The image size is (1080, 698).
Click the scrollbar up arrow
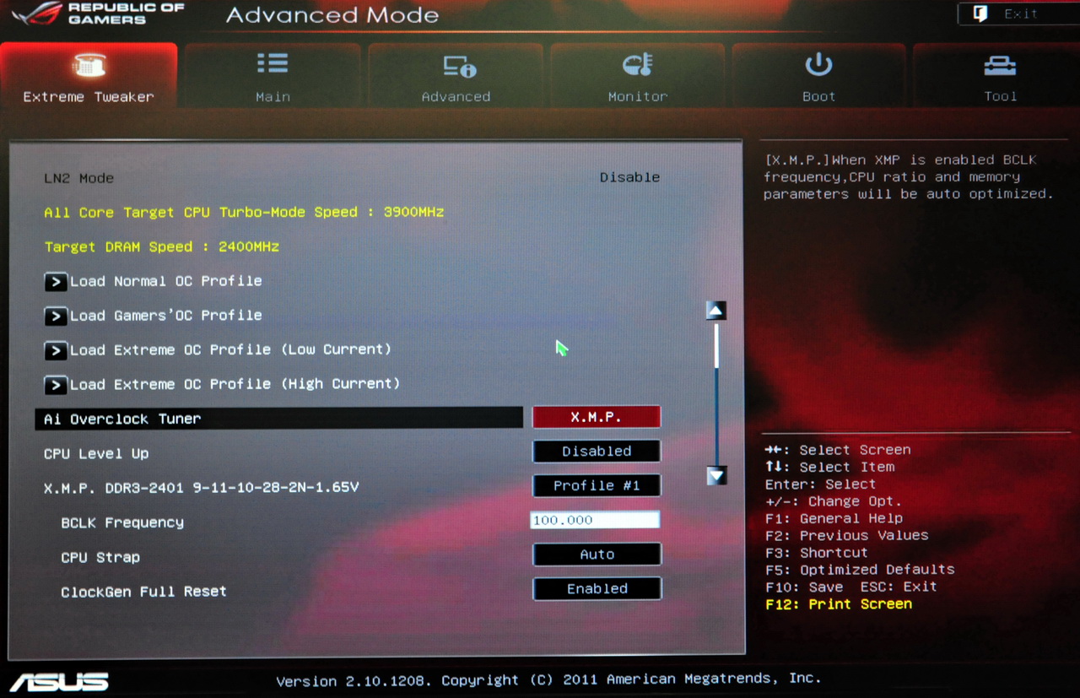click(716, 311)
